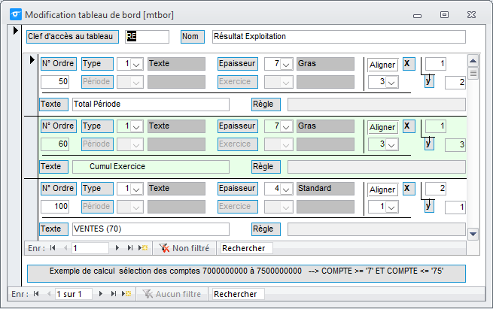
Task: Select the Total Période row selector arrow
Action: pos(32,59)
